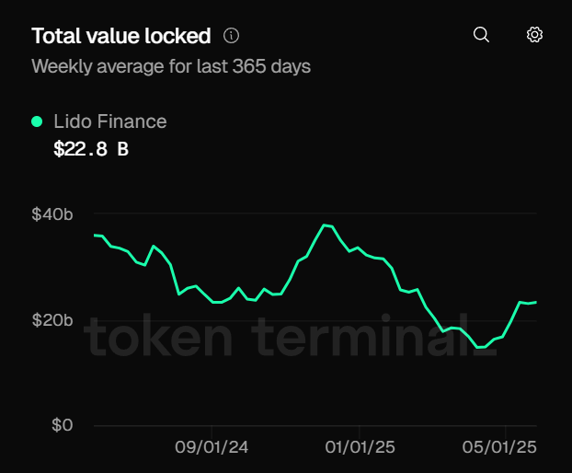Select the 01/01/25 date label
The height and width of the screenshot is (473, 572).
click(360, 447)
